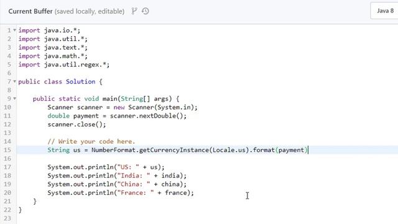
Task: Click line number 23 in gutter
Action: [x=7, y=218]
